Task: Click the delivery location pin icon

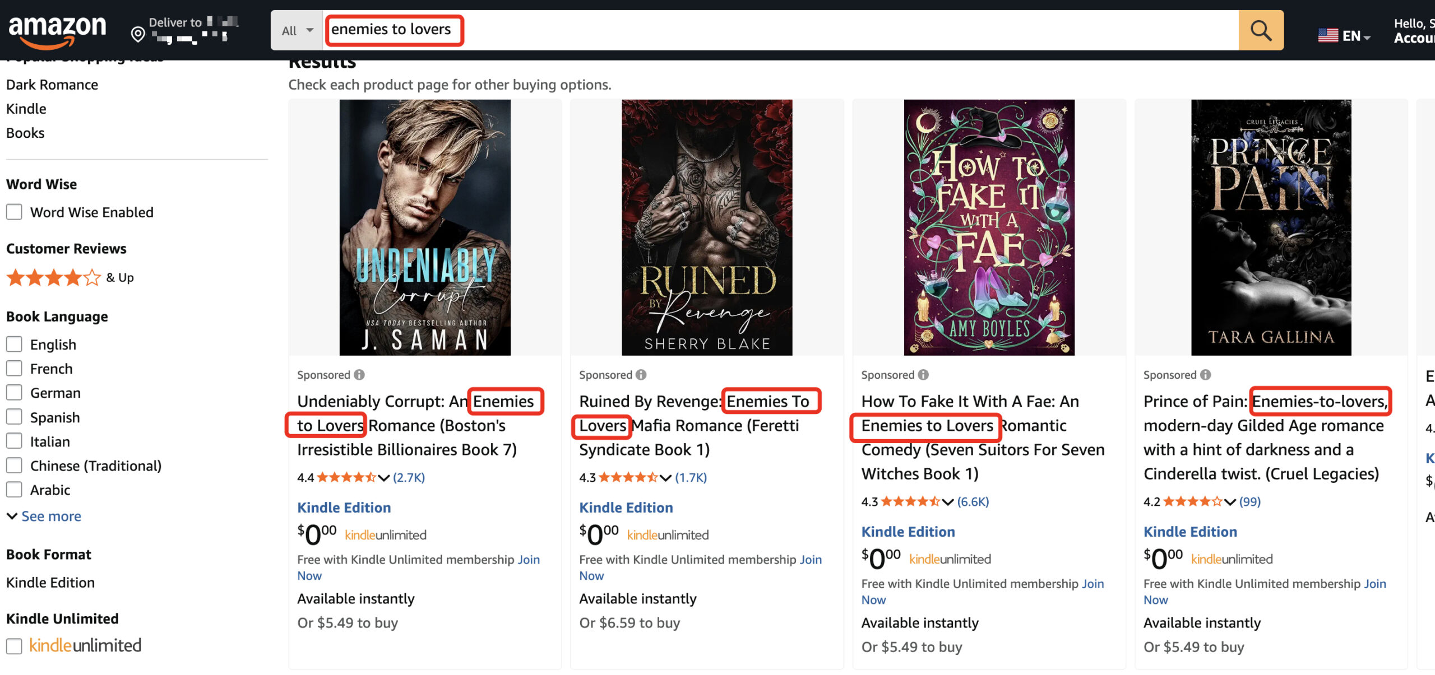Action: [137, 35]
